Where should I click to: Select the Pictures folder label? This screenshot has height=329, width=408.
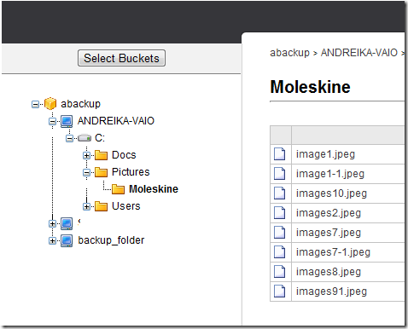point(131,172)
